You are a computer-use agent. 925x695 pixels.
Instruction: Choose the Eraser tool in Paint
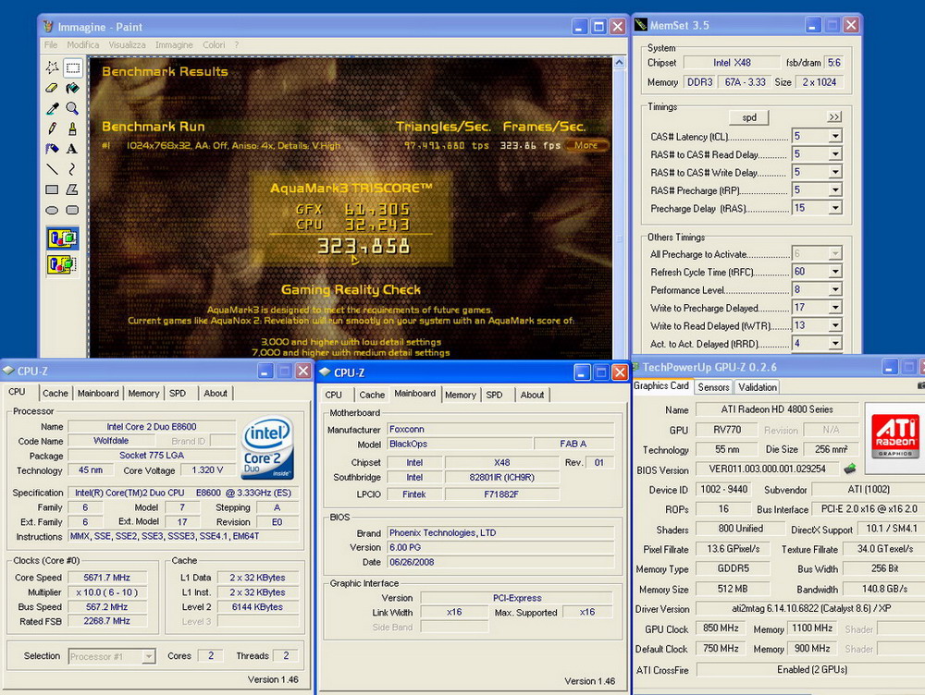52,88
